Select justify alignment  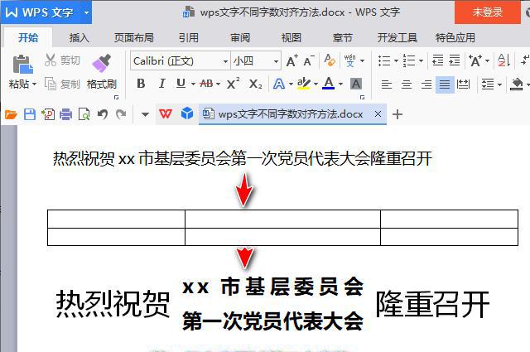pos(445,84)
